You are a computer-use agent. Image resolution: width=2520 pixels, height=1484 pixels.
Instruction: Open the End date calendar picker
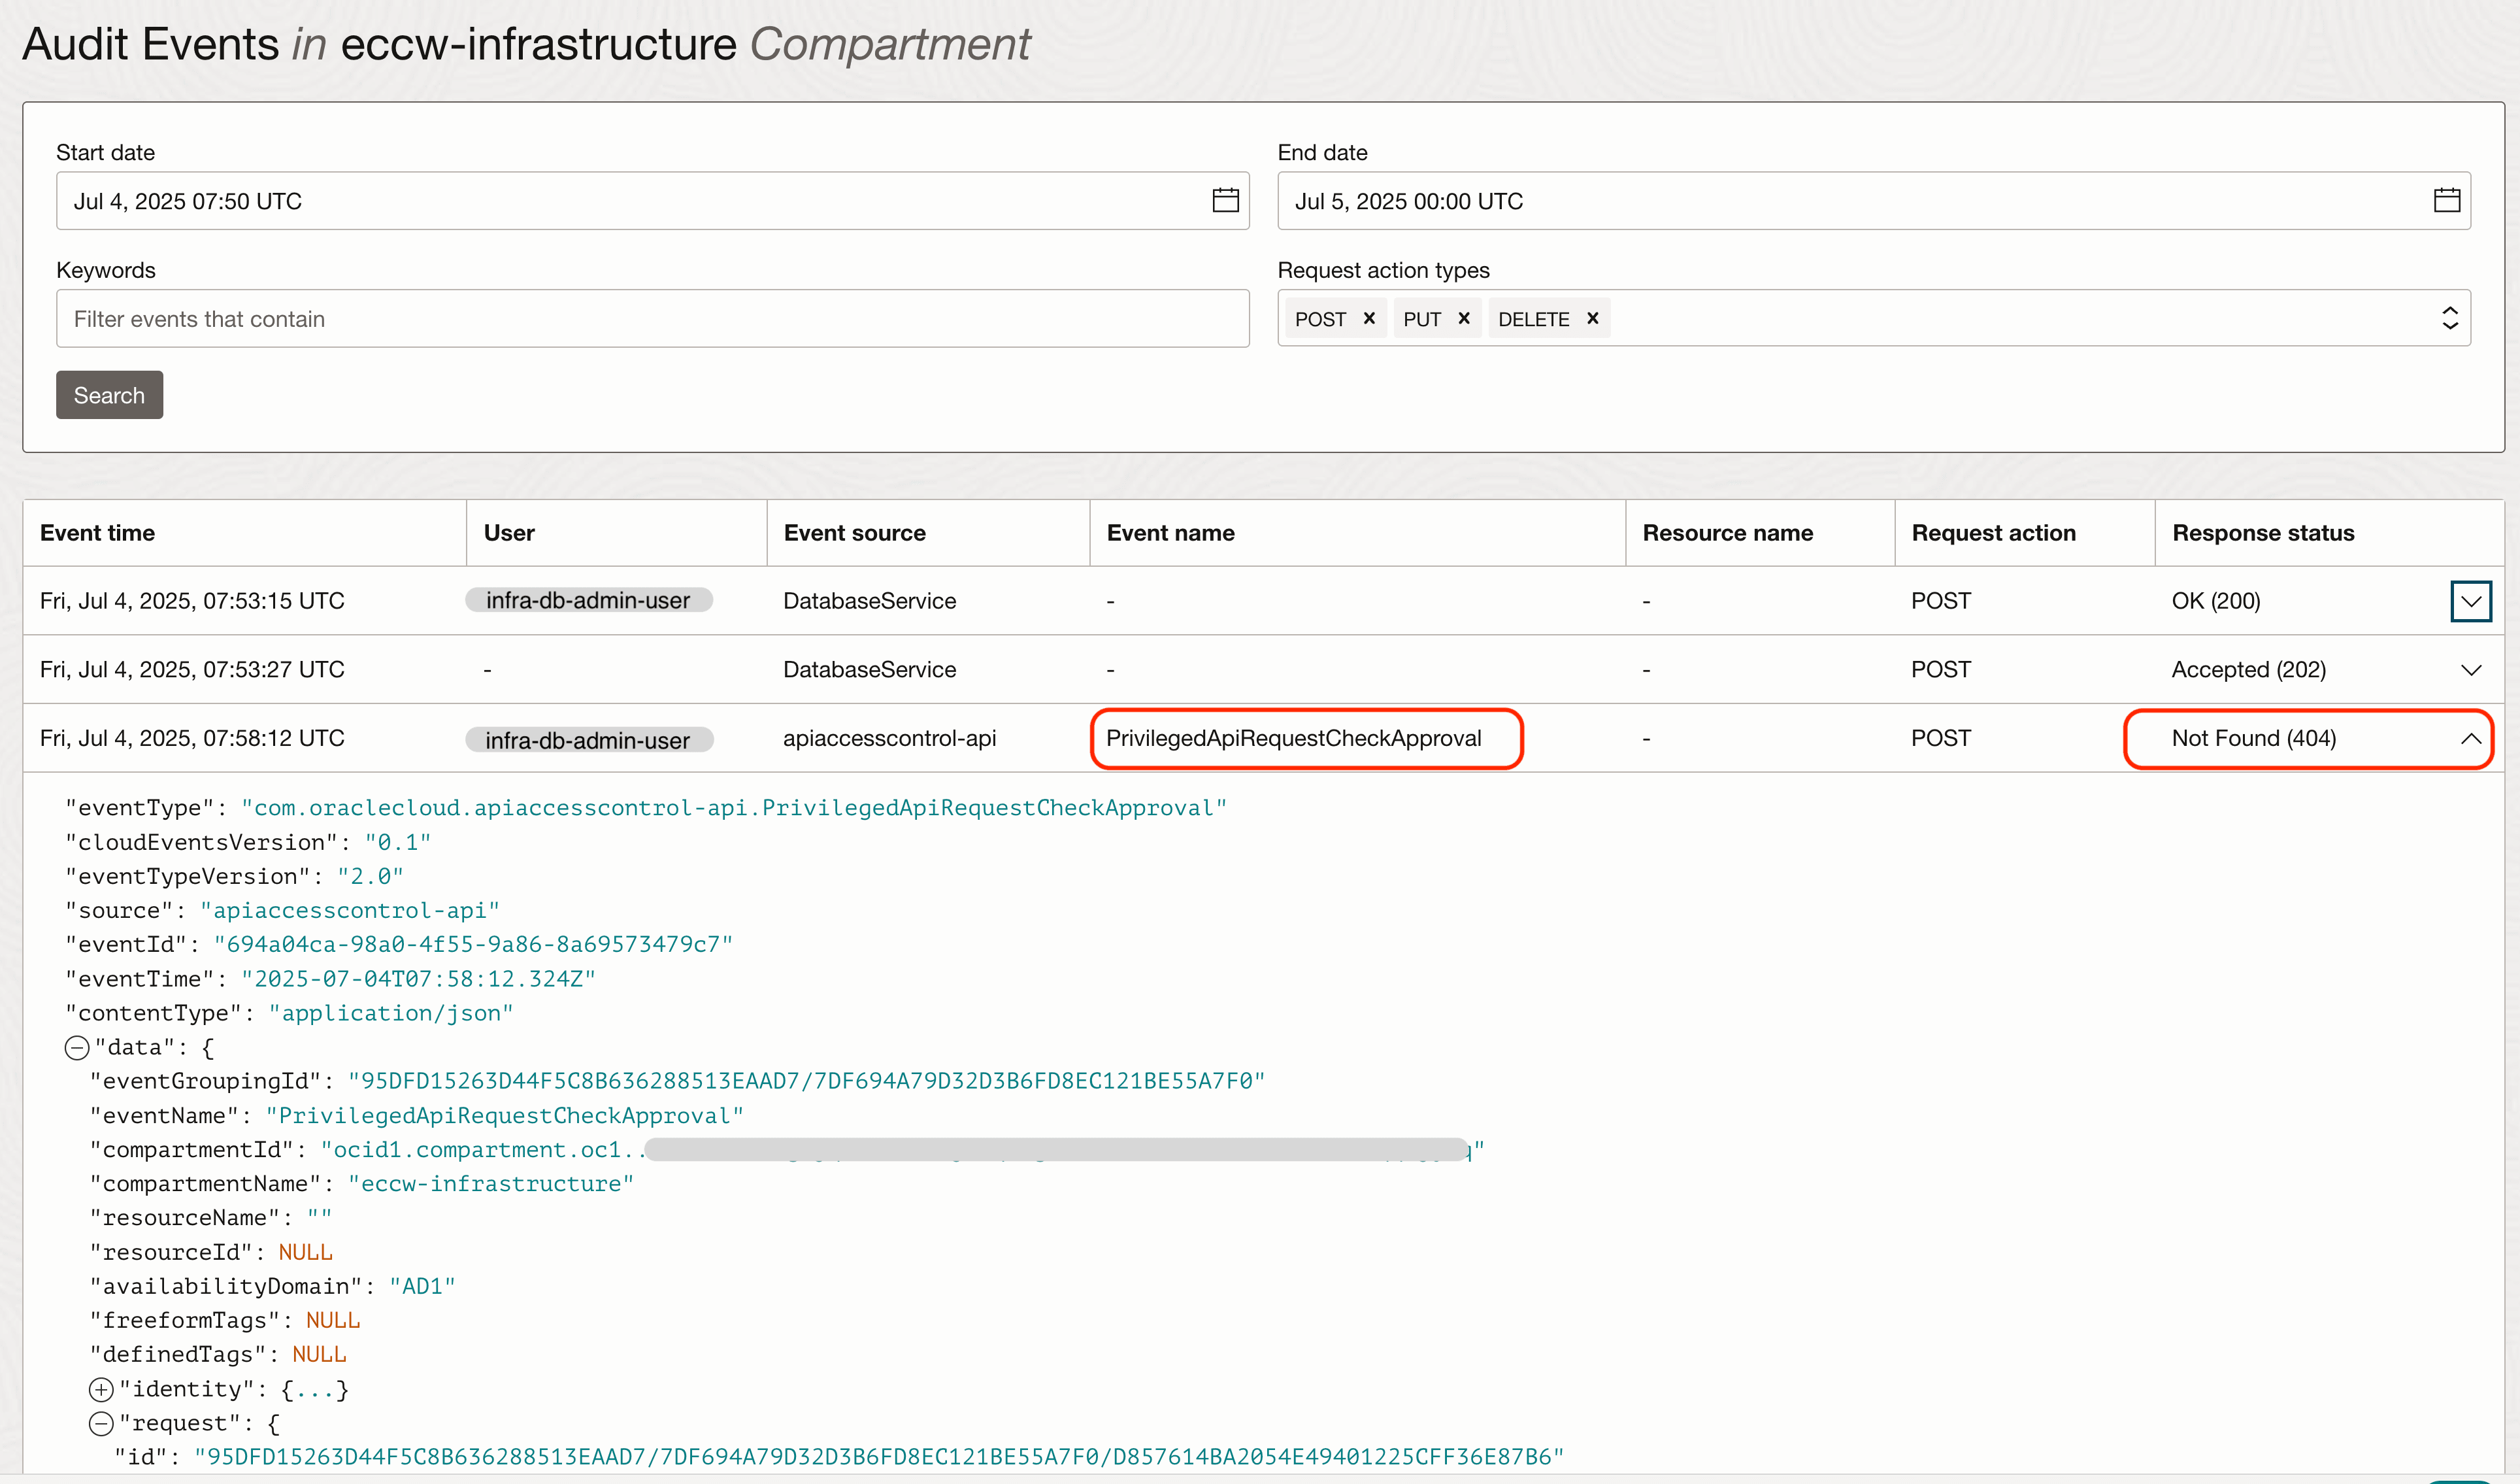[x=2446, y=201]
